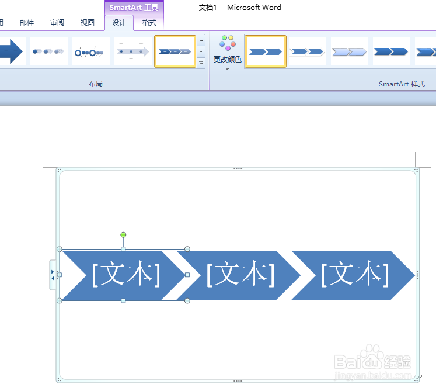Apply the partially visible 3D SmartArt style
436x391 pixels.
[425, 51]
